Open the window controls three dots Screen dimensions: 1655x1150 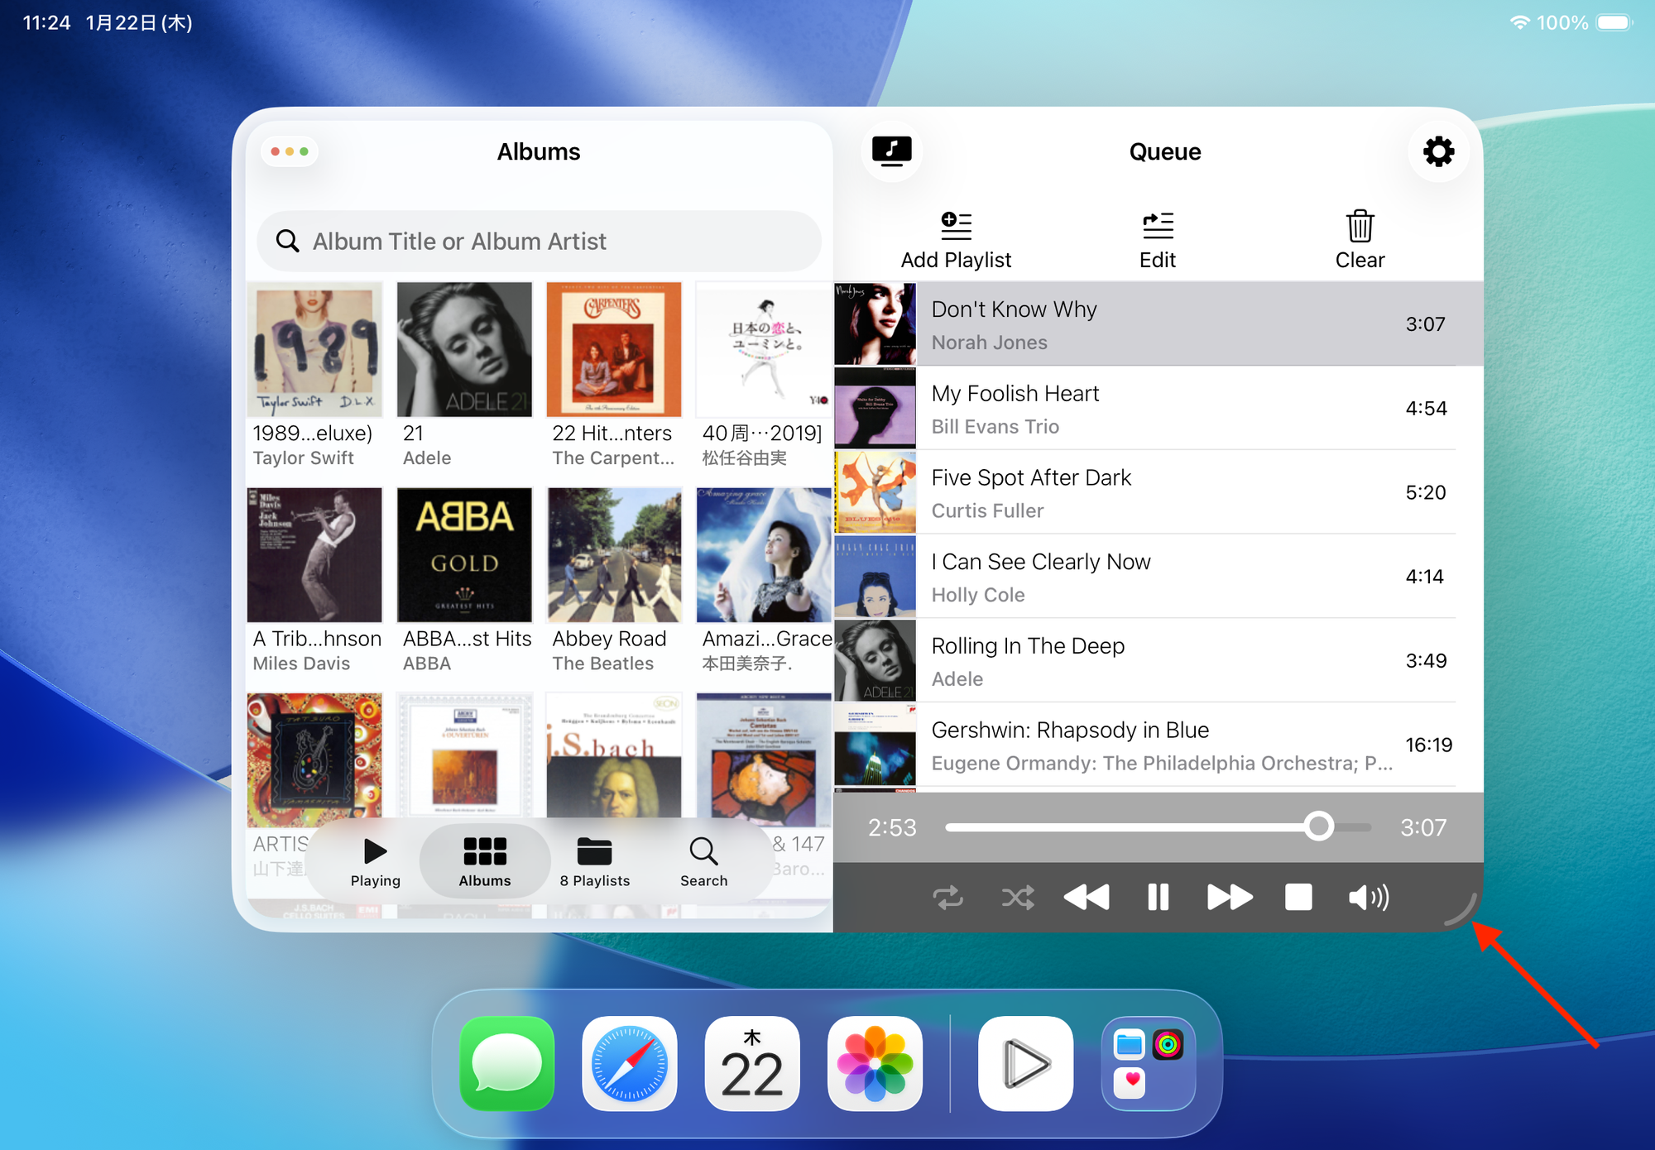(290, 151)
